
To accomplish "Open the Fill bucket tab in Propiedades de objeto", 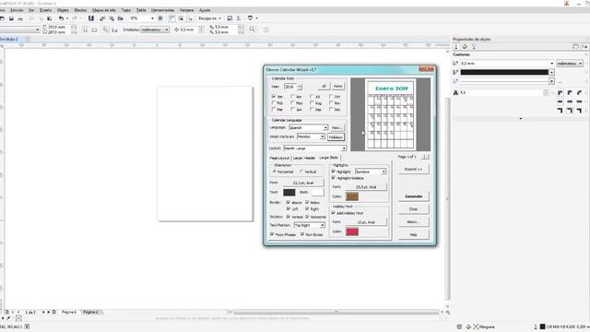I will pyautogui.click(x=465, y=47).
